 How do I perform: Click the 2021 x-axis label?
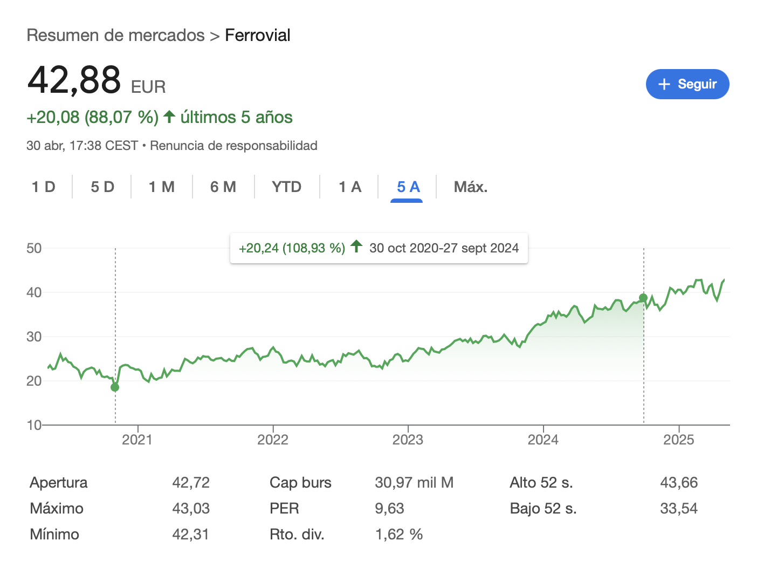click(137, 440)
